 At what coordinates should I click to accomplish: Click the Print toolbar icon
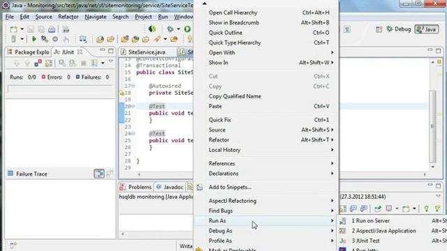click(x=52, y=29)
